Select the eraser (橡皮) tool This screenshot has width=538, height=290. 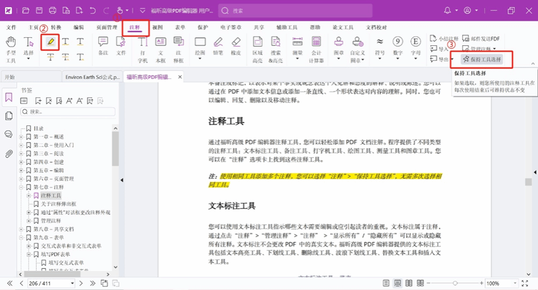pos(236,42)
